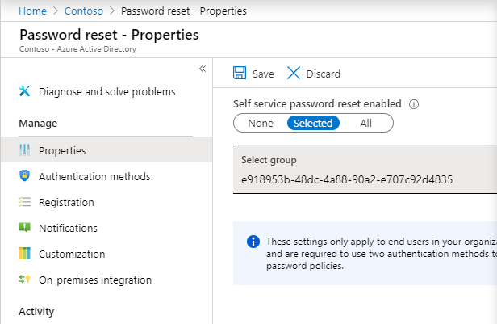This screenshot has height=324, width=497.
Task: Click the Diagnose and solve problems icon
Action: click(24, 91)
